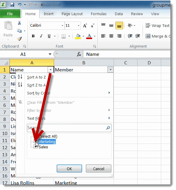Viewport: 176px width, 190px height.
Task: Click the Paste clipboard icon
Action: click(8, 25)
